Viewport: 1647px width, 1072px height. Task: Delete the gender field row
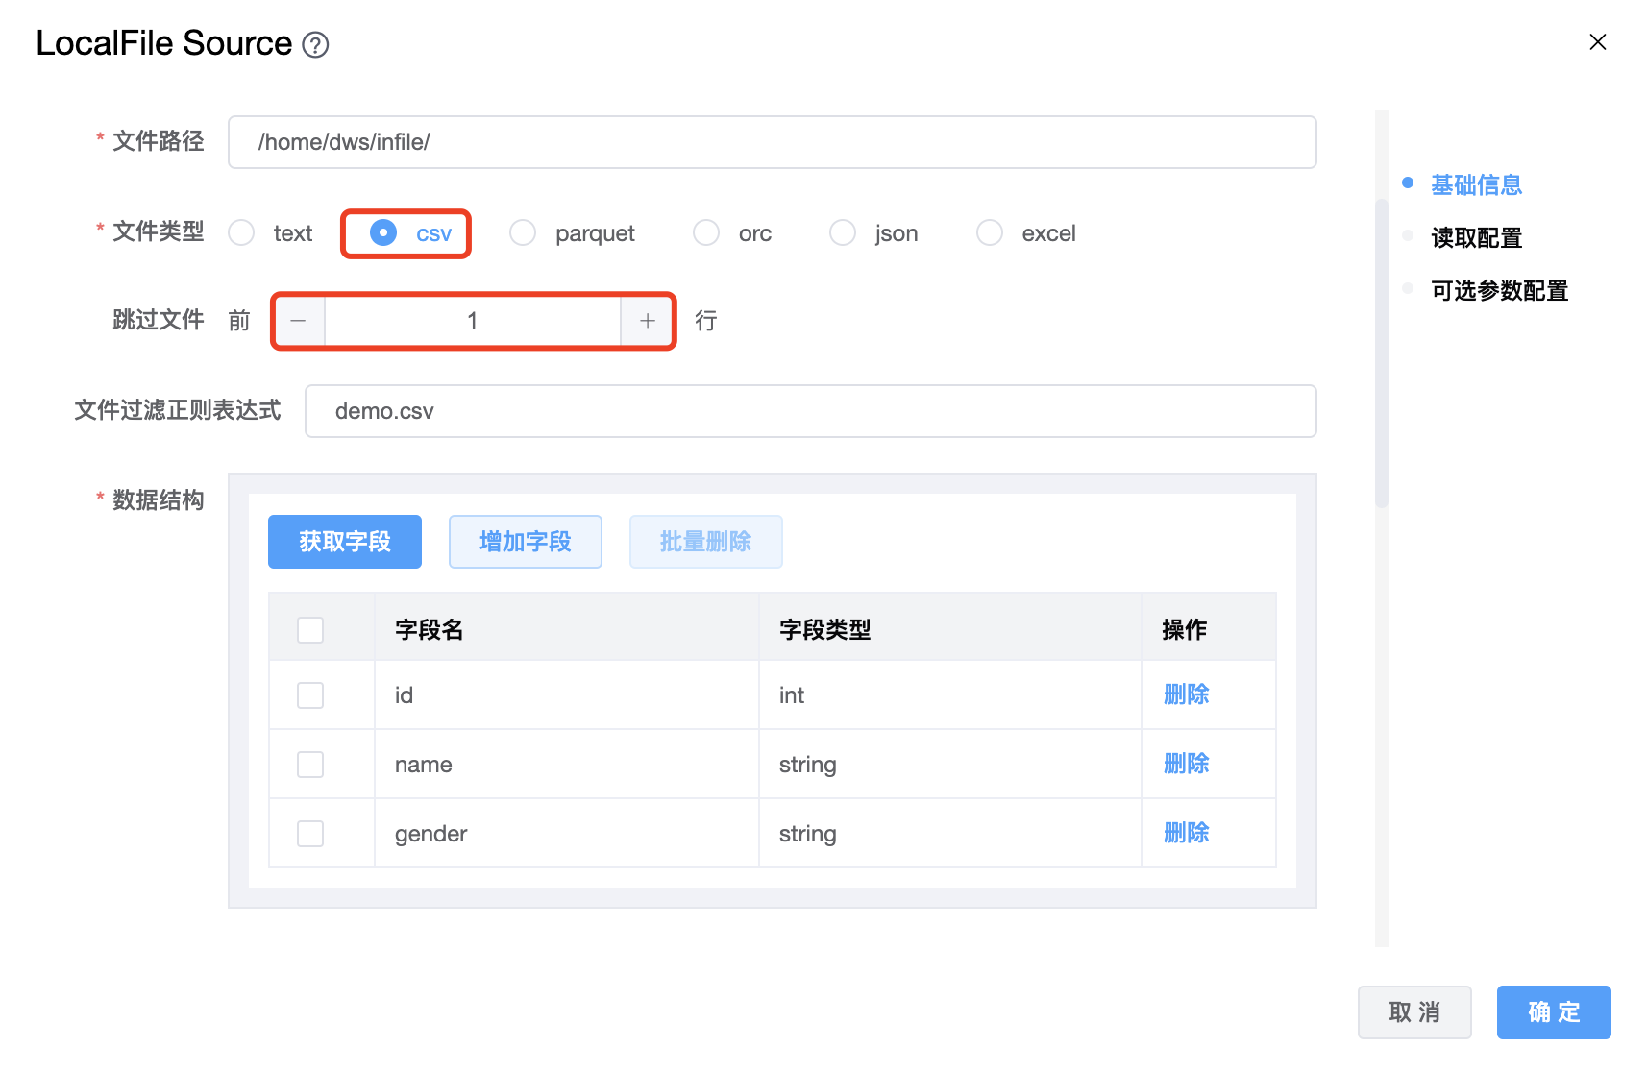1186,833
